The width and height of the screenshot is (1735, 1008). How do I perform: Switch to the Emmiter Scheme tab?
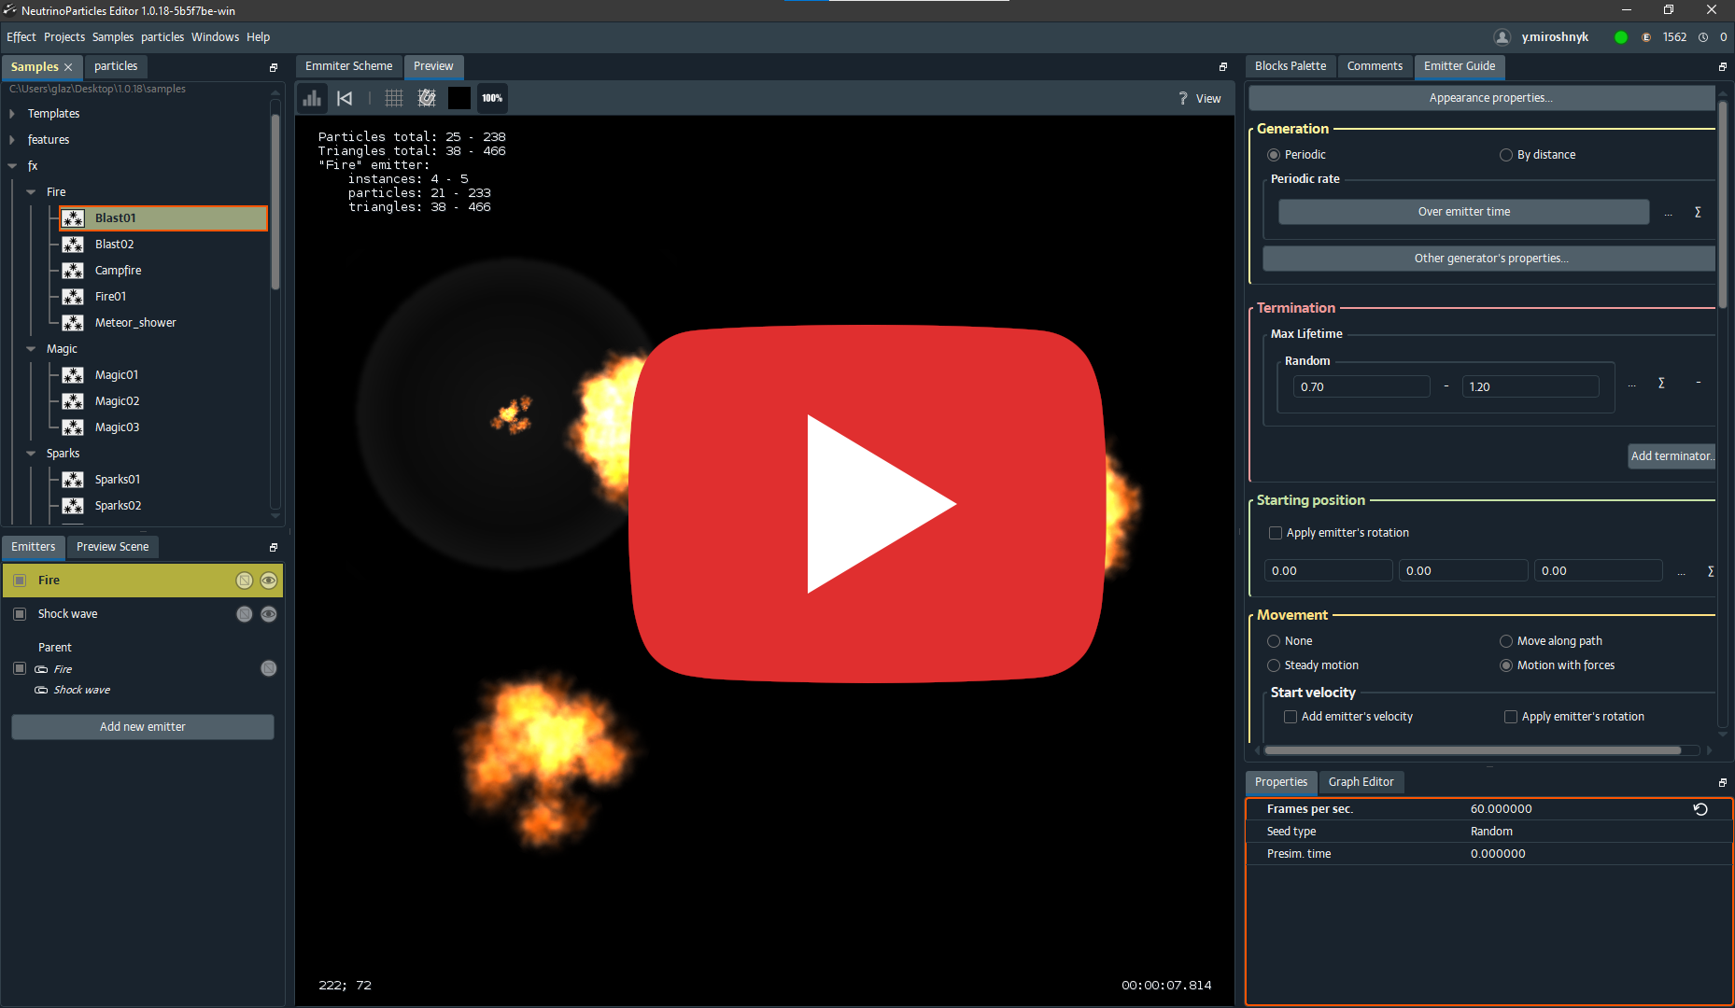point(348,66)
